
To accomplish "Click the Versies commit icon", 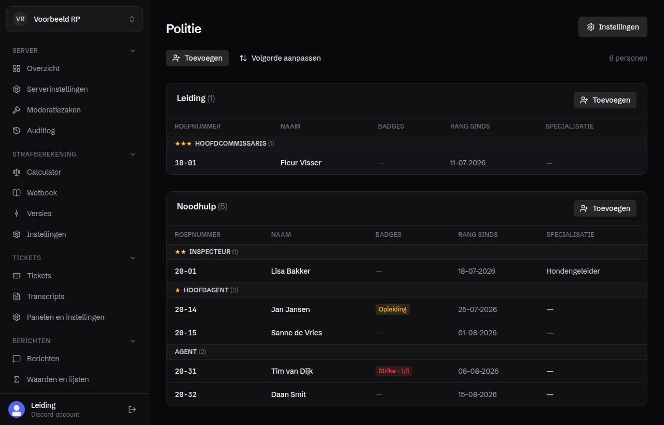I will click(x=17, y=214).
